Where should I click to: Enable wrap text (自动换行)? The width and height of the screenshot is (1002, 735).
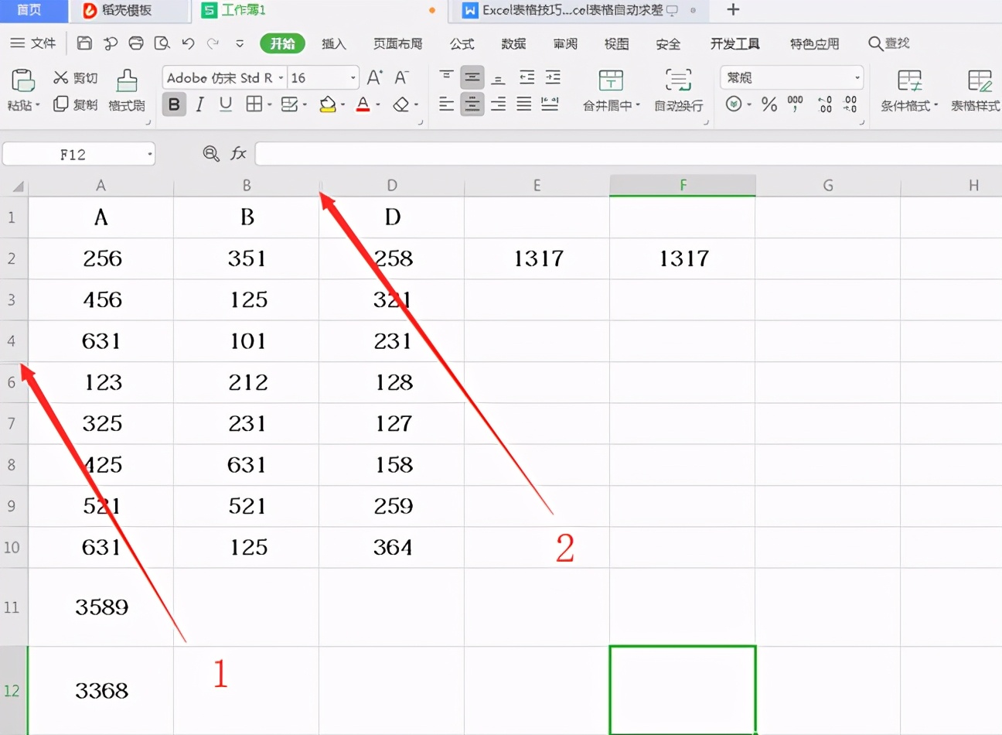pos(677,91)
